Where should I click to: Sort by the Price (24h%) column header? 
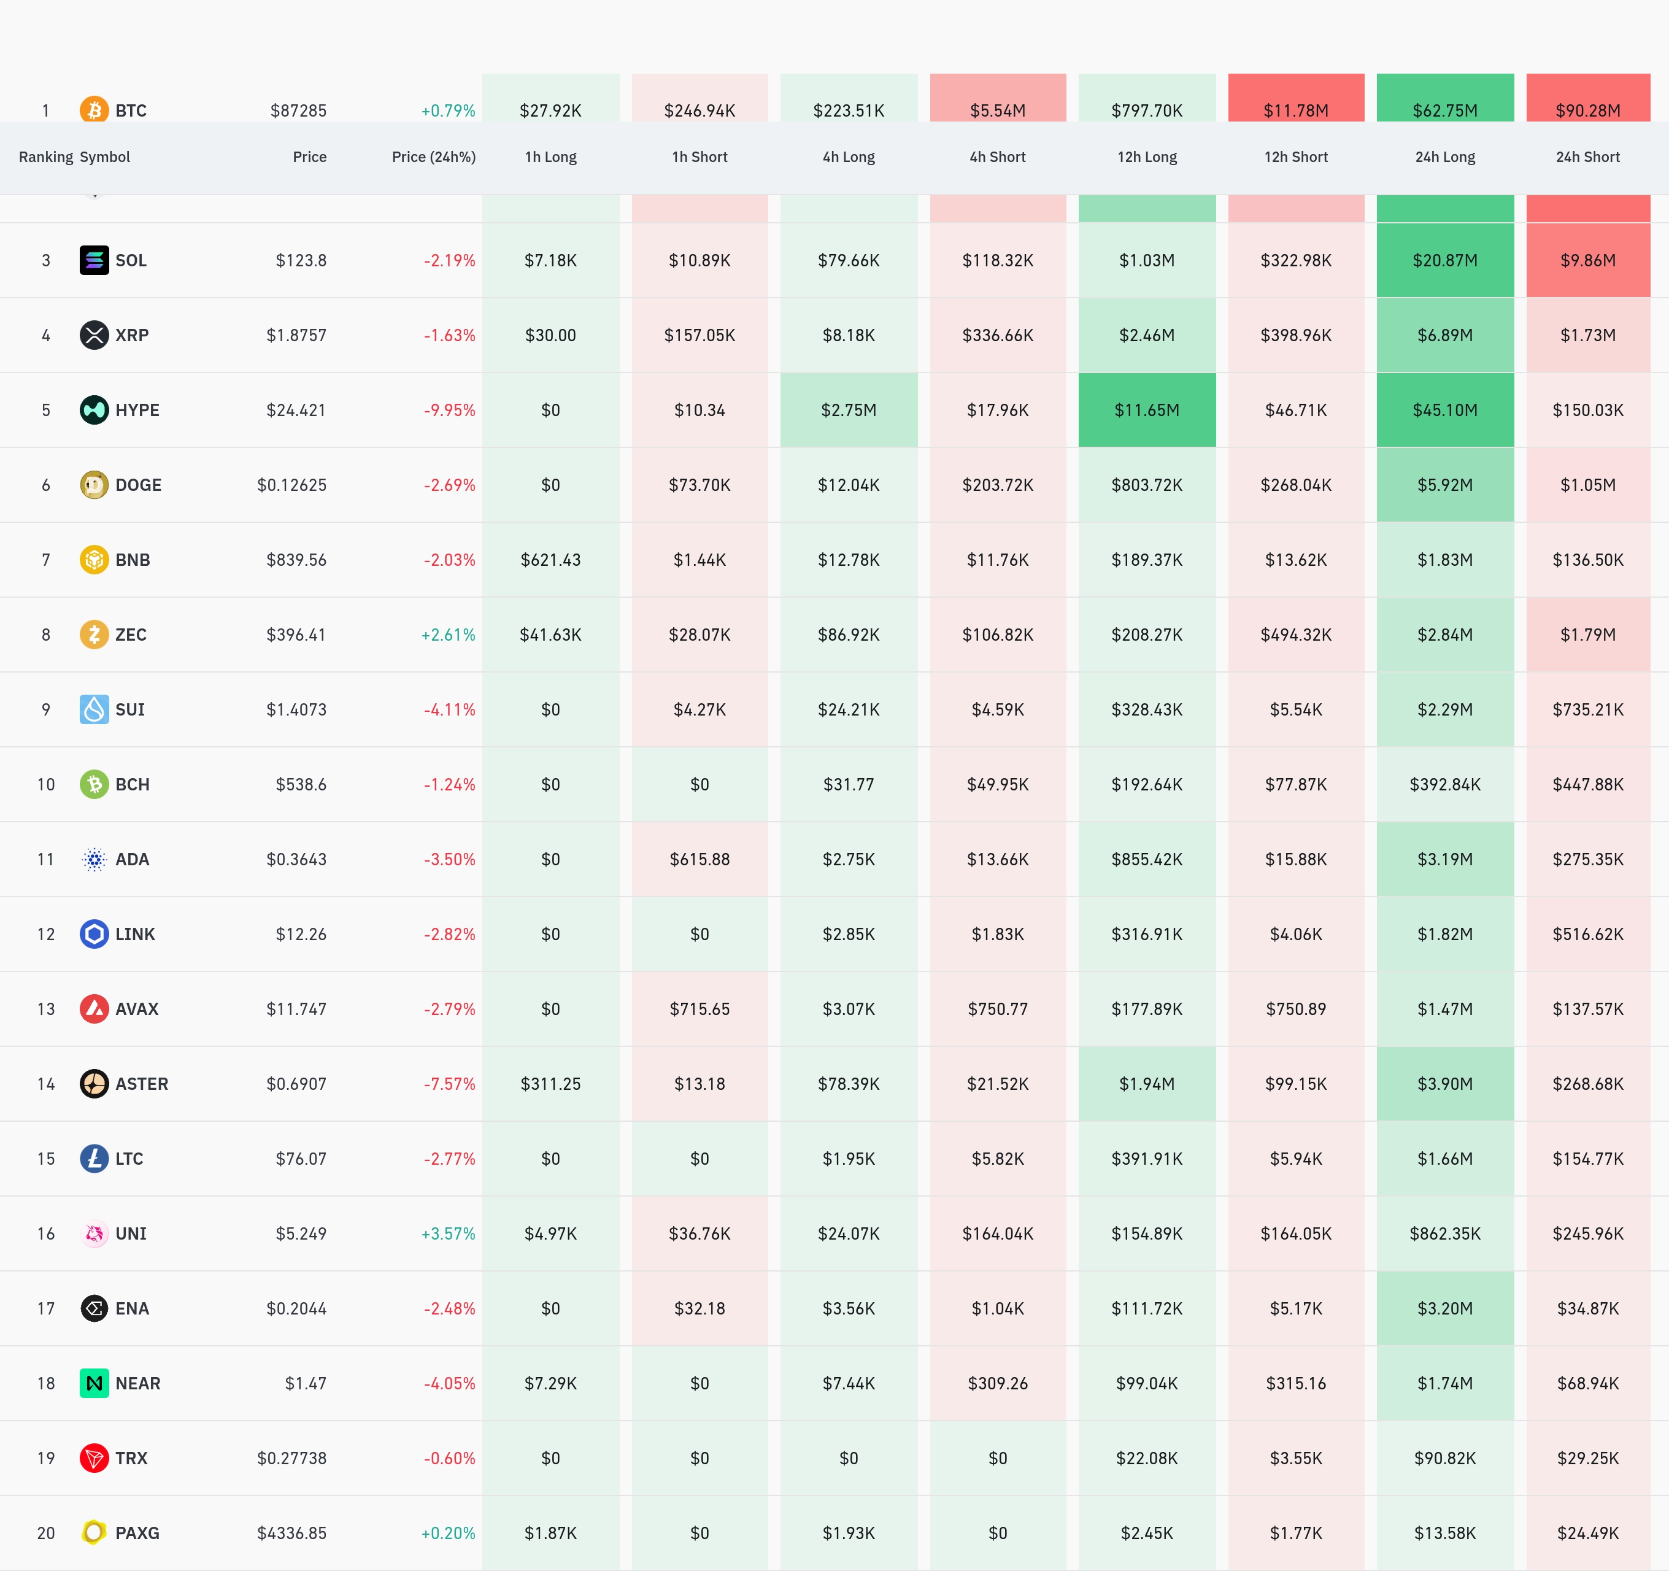(x=433, y=157)
